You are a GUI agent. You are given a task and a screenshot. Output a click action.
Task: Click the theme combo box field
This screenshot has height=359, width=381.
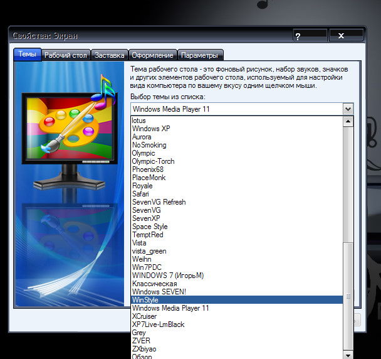237,109
